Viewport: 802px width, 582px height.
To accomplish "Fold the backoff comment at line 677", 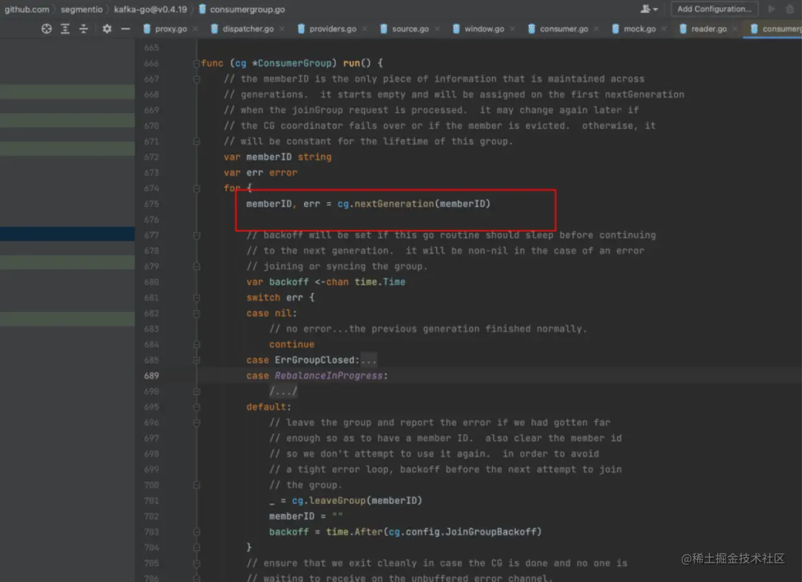I will click(x=197, y=235).
